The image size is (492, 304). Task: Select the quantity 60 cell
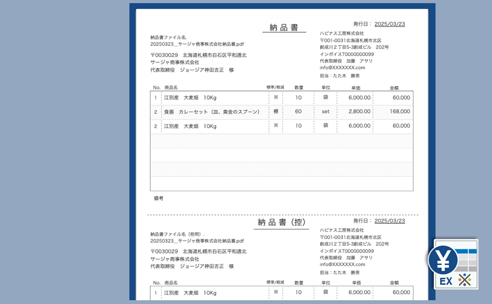click(x=298, y=111)
